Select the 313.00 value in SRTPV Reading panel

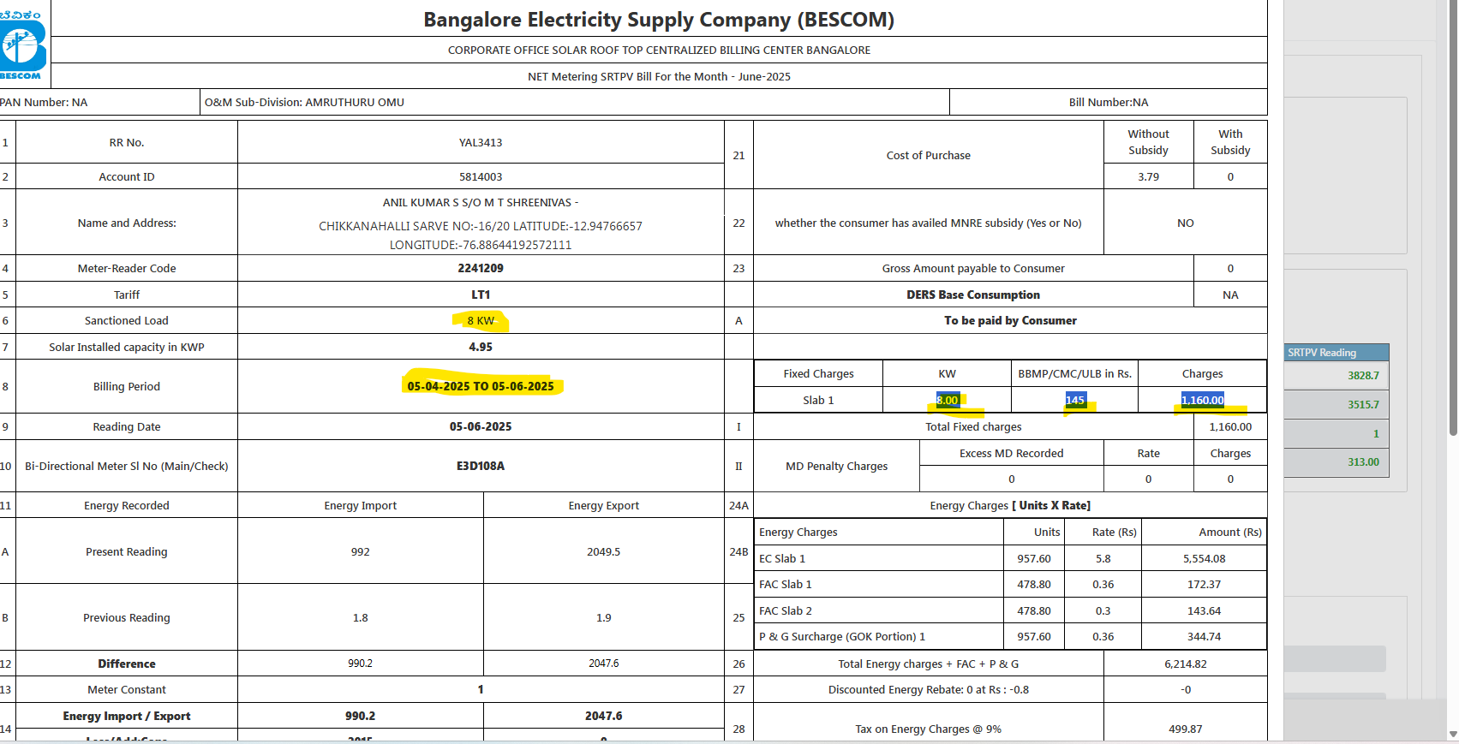click(1363, 462)
